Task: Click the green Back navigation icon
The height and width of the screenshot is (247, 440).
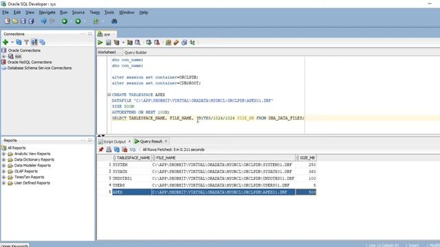Action: 65,21
